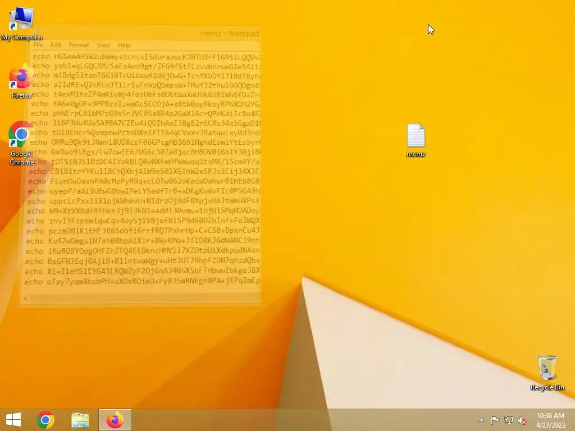Click the Notepad line starting with echo phWErpCBlbMPz
The image size is (575, 431).
point(145,113)
